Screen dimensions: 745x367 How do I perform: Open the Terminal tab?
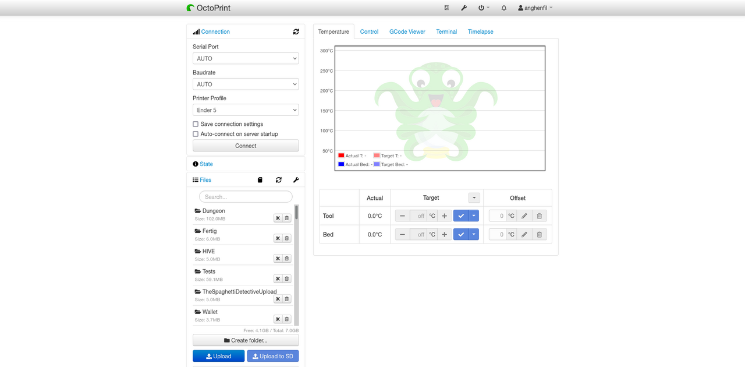[x=446, y=31]
